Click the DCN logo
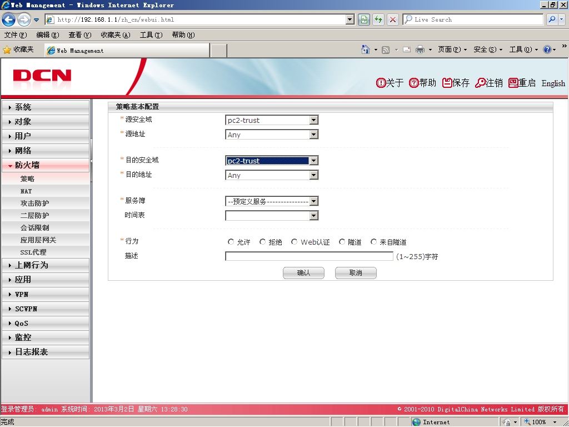Screen dimensions: 569x427 (42, 76)
